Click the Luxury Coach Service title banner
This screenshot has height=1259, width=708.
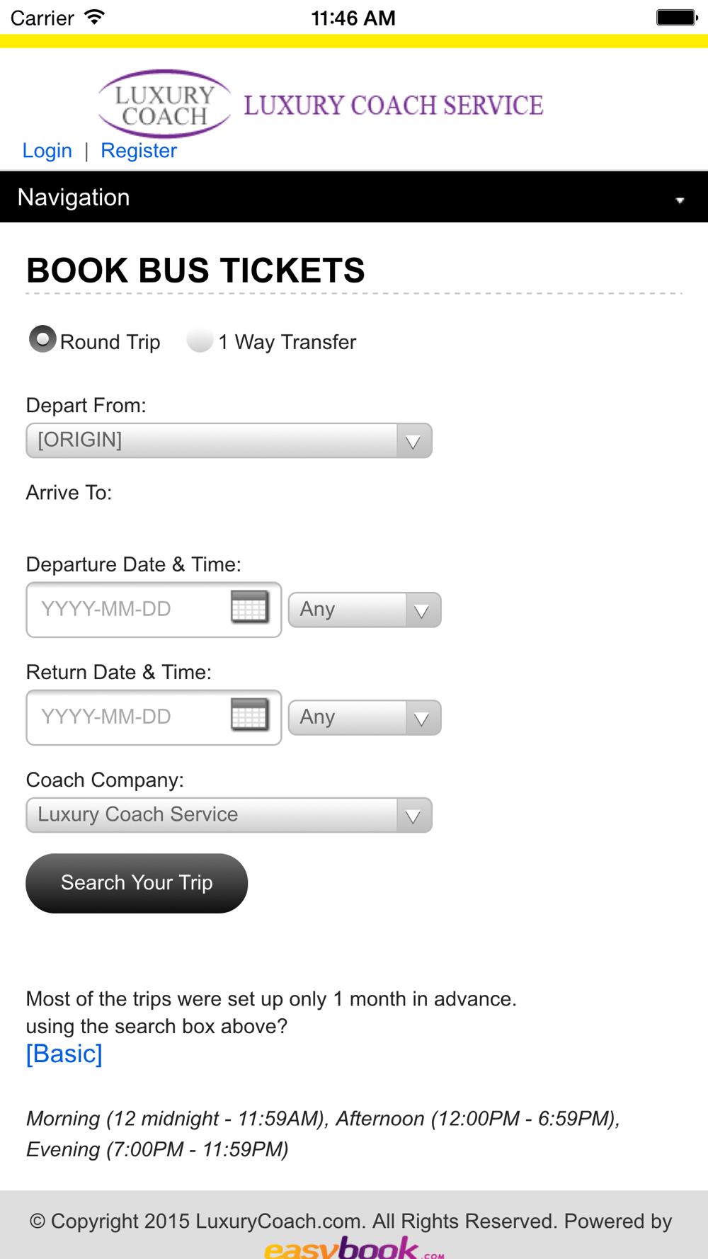click(394, 106)
